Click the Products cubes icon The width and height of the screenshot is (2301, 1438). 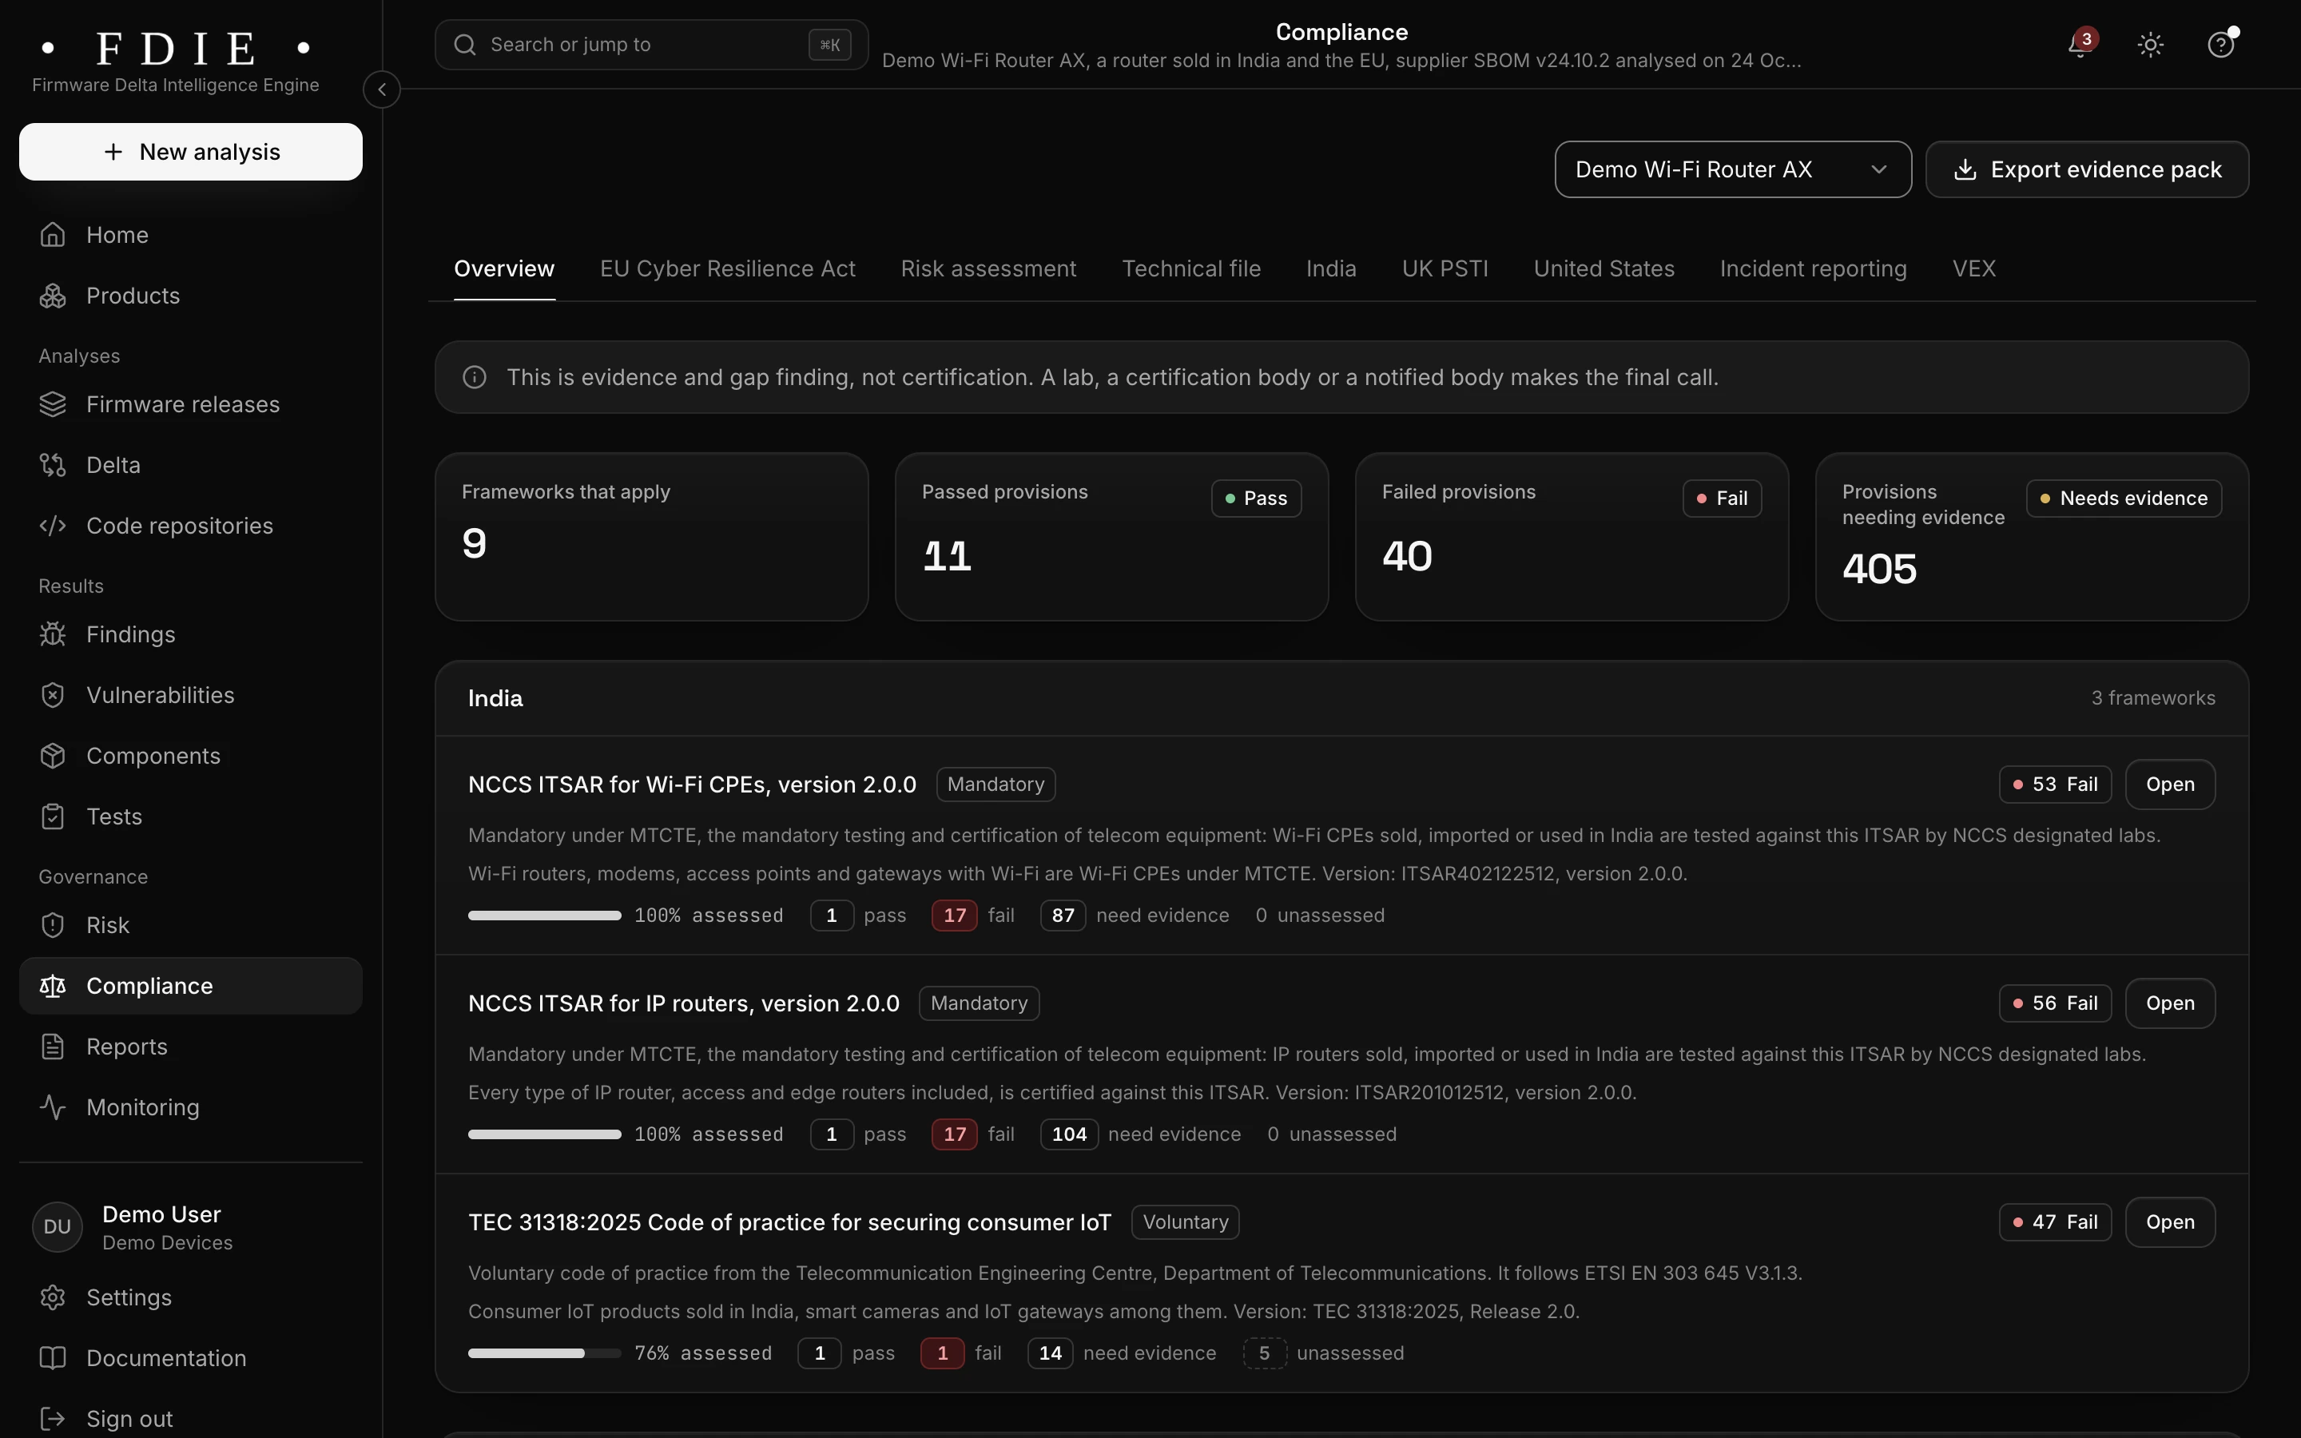(x=54, y=296)
